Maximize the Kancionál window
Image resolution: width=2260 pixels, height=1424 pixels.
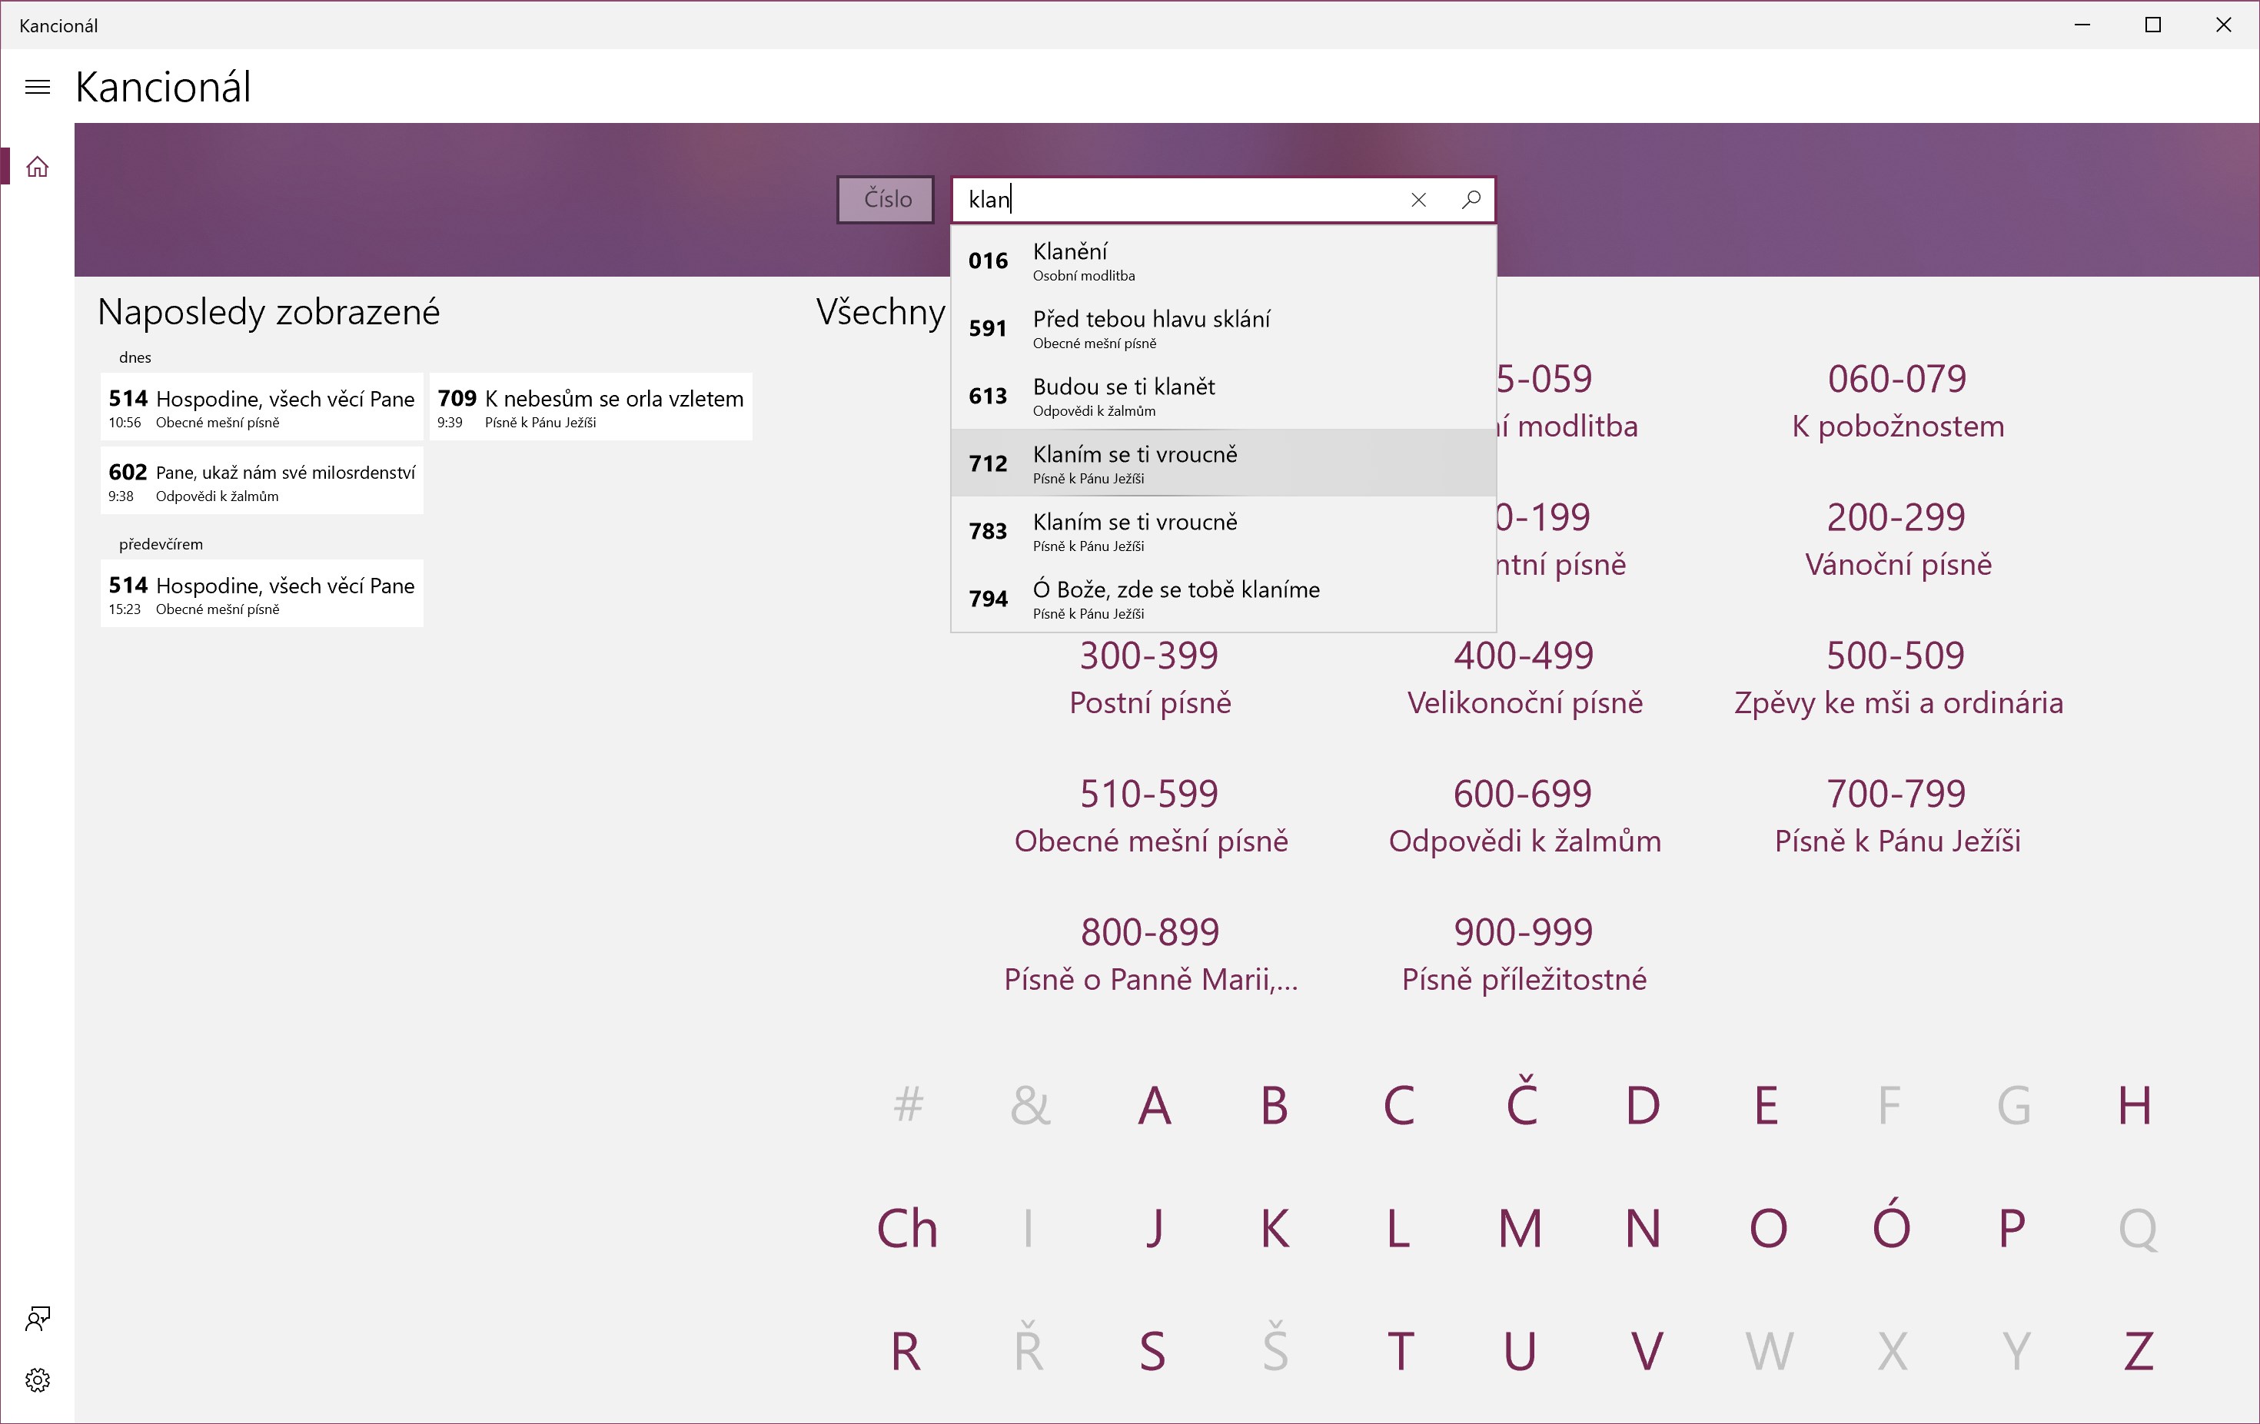(x=2153, y=25)
